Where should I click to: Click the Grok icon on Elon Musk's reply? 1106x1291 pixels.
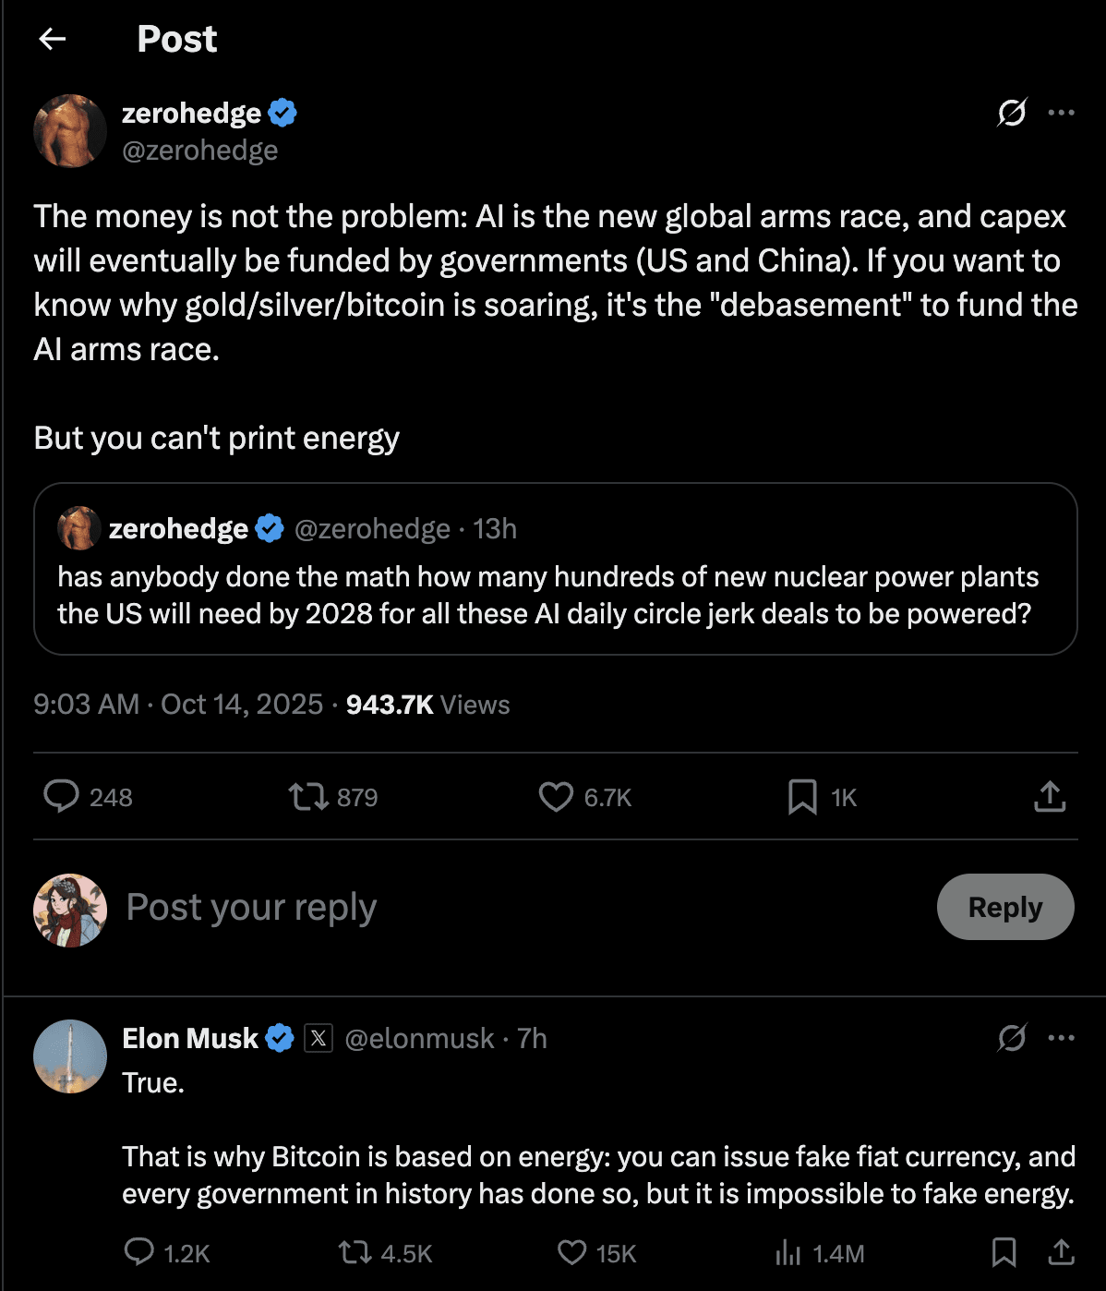1012,1038
